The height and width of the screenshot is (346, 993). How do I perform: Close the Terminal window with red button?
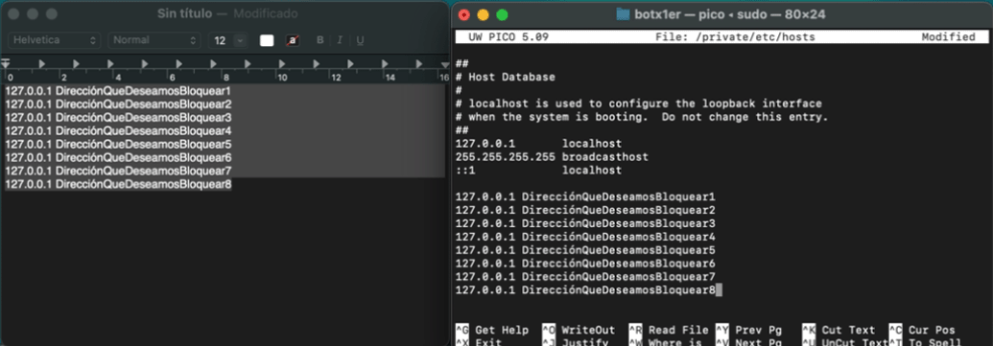click(x=464, y=14)
